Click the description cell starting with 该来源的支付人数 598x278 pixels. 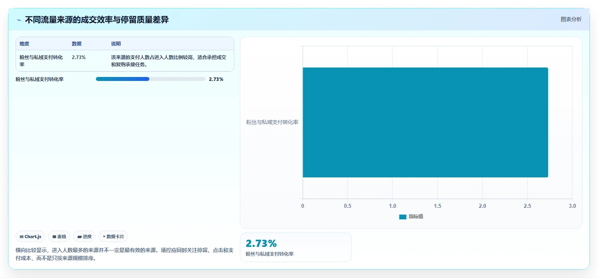(x=168, y=61)
